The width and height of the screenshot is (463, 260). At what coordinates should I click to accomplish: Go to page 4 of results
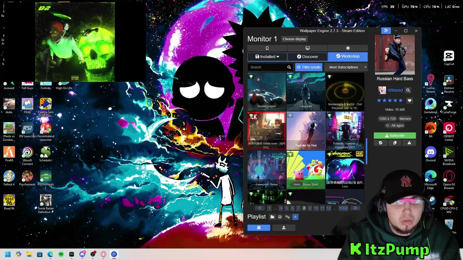click(281, 208)
